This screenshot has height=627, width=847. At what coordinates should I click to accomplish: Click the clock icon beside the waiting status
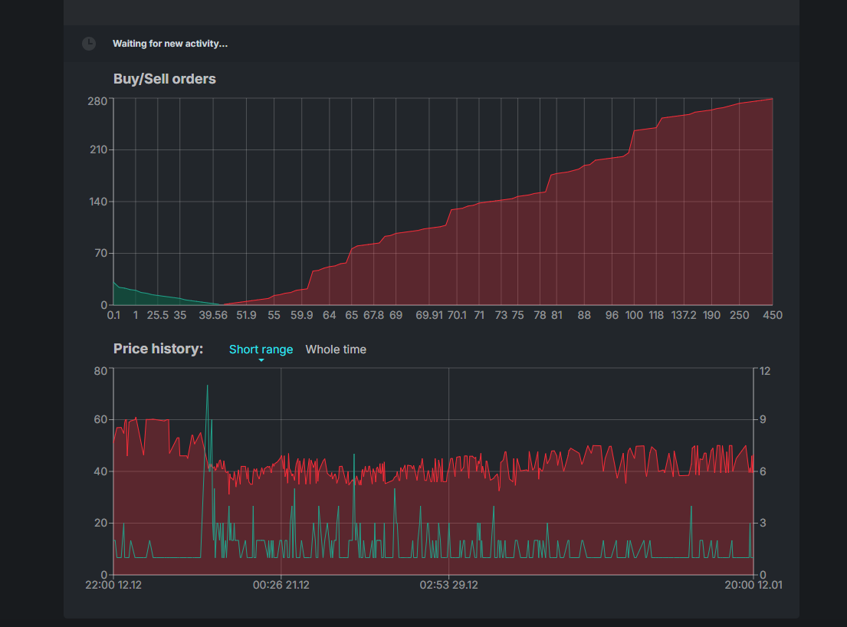tap(89, 44)
